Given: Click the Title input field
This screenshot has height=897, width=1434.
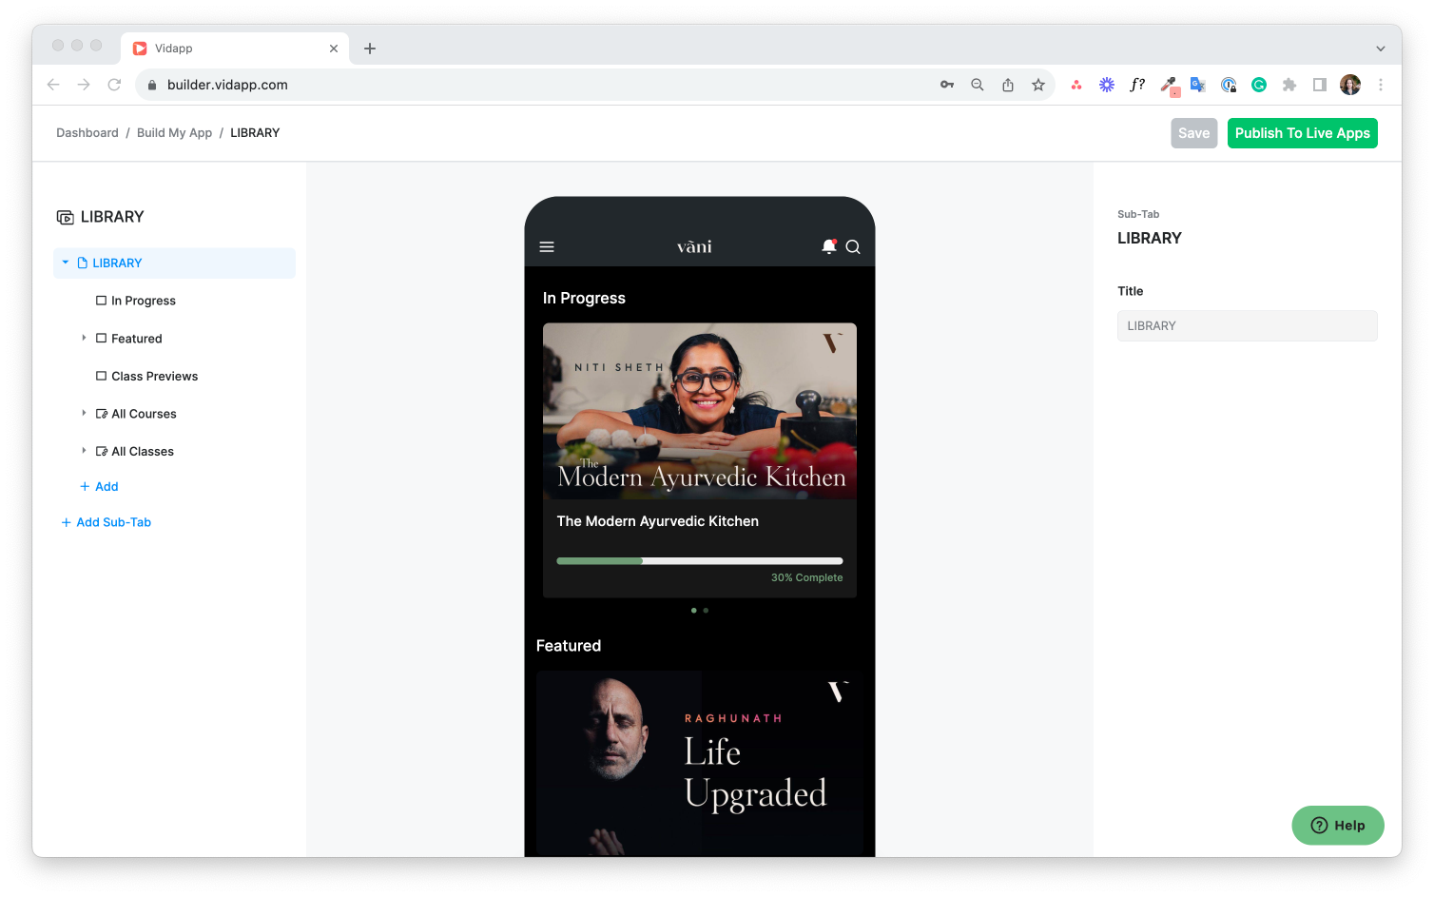Looking at the screenshot, I should pyautogui.click(x=1247, y=326).
